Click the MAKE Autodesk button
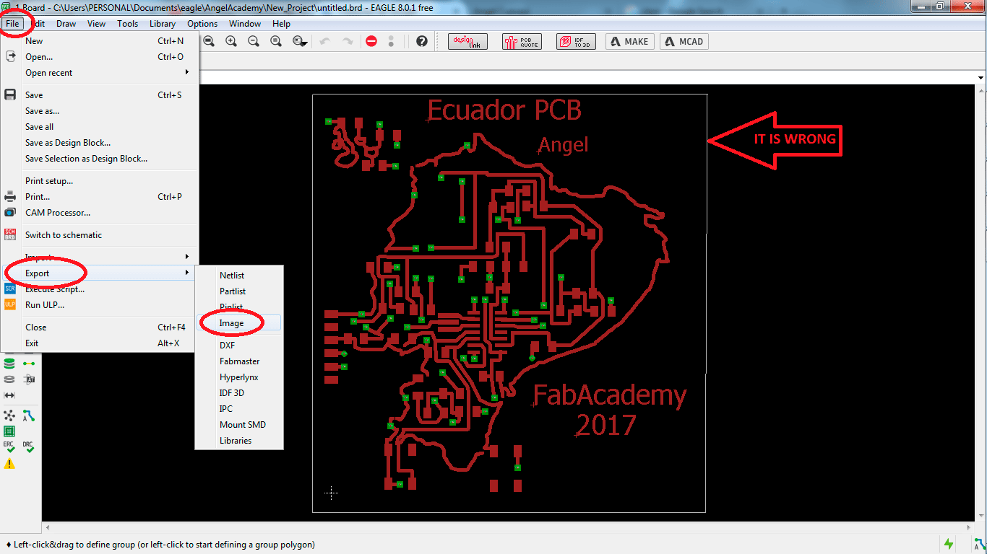Viewport: 987px width, 554px height. click(630, 42)
